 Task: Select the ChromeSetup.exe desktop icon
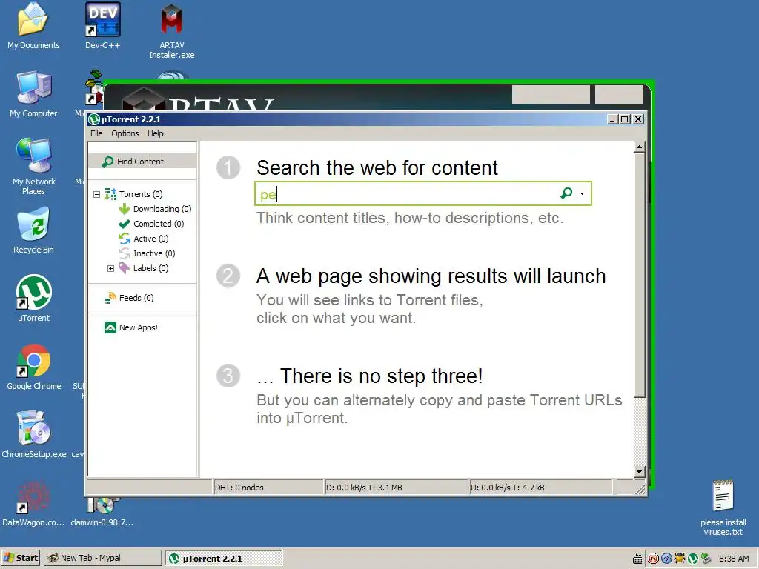34,428
